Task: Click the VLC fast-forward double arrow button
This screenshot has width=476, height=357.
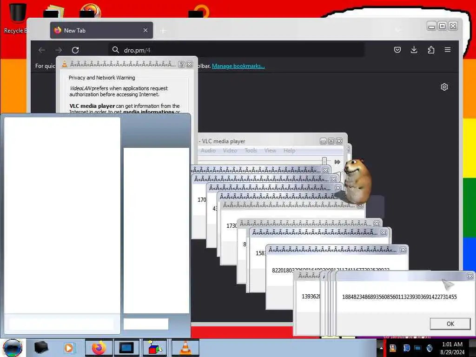Action: click(337, 162)
